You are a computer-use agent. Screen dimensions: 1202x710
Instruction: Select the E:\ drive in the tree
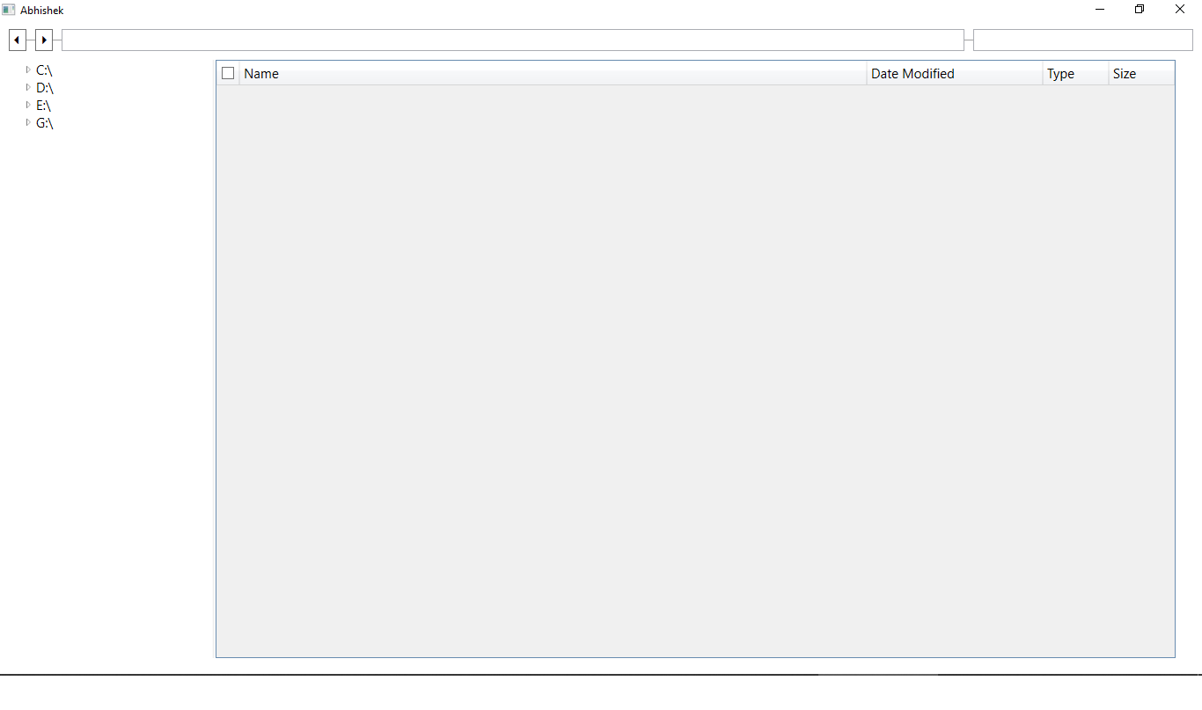tap(42, 106)
